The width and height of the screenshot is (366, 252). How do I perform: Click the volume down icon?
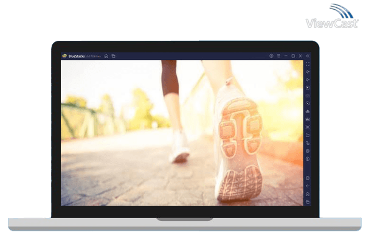pyautogui.click(x=308, y=80)
